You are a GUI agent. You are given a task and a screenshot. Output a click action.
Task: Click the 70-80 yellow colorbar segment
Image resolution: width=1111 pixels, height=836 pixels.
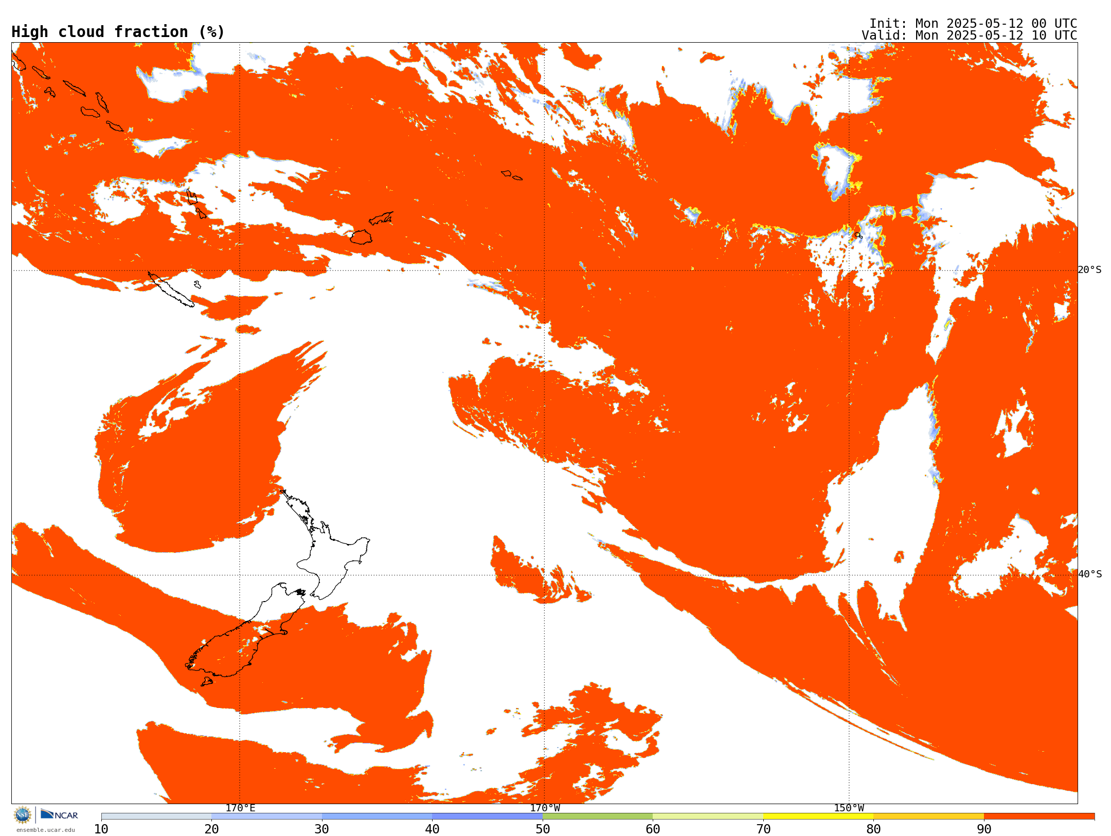818,816
